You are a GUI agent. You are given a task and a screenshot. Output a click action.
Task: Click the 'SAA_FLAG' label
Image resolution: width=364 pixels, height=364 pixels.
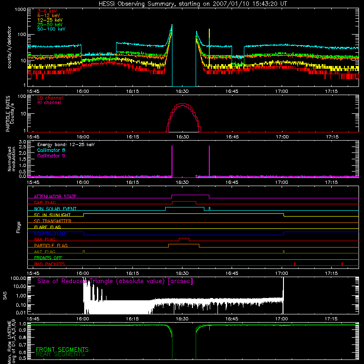[45, 239]
